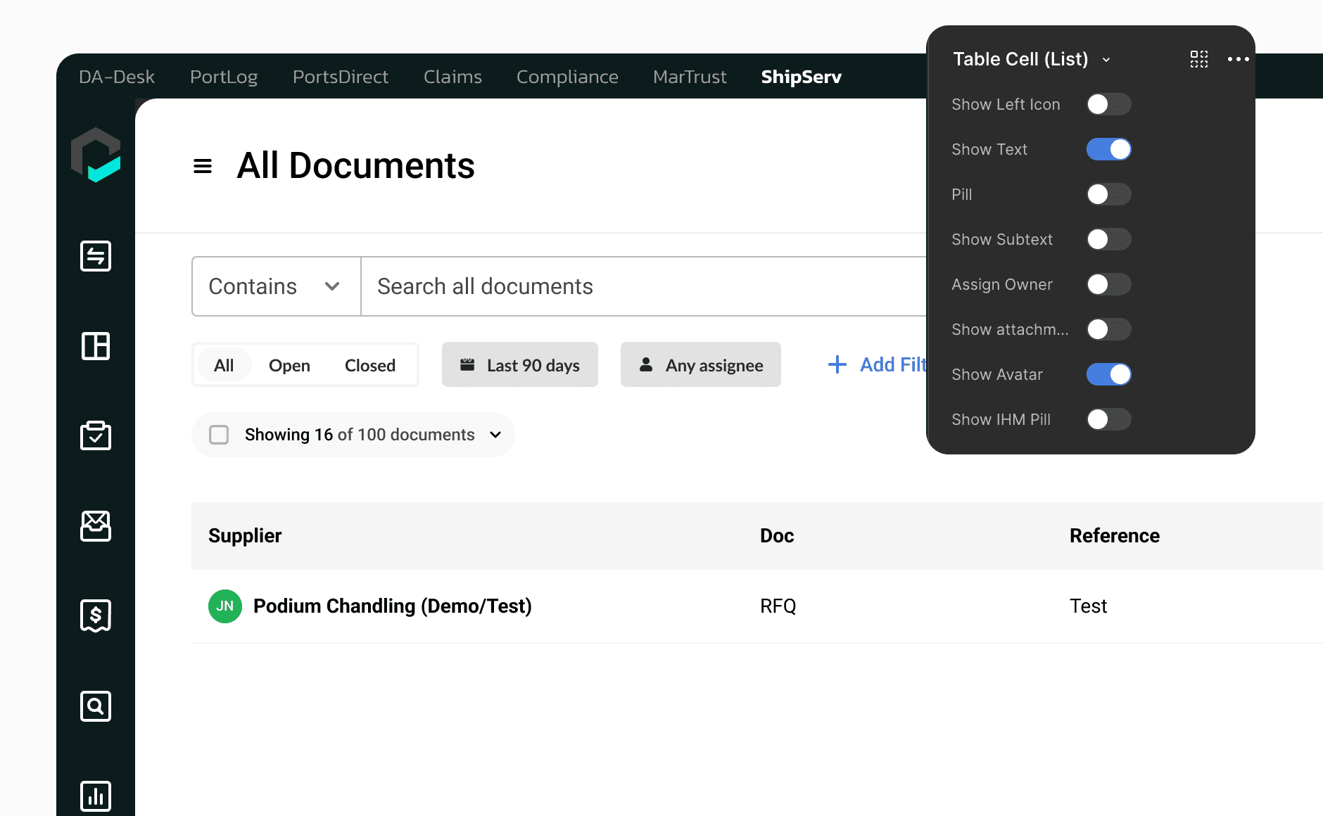The width and height of the screenshot is (1323, 816).
Task: Click the Reference column header
Action: 1115,536
